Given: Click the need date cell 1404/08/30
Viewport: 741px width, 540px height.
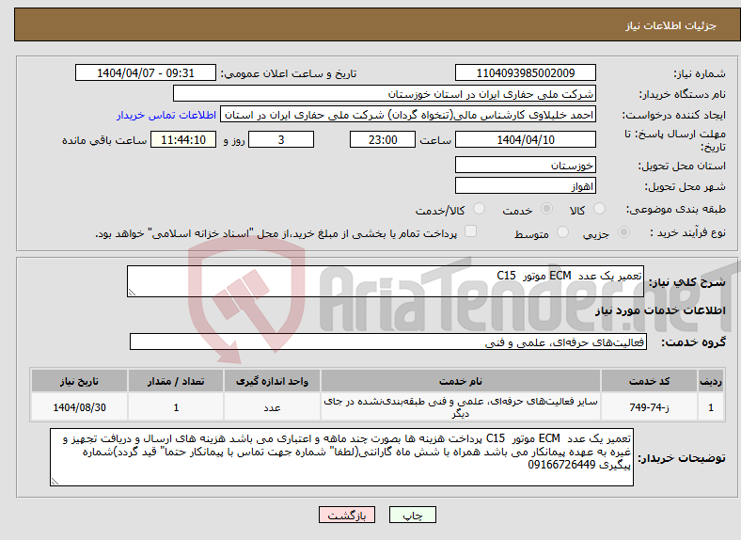Looking at the screenshot, I should 79,407.
